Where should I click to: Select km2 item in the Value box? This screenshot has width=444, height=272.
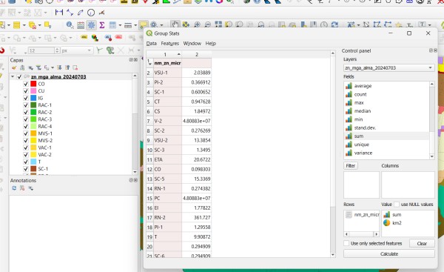tap(397, 223)
